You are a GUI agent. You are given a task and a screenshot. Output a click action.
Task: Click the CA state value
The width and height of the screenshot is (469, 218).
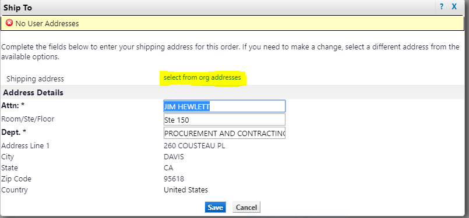(x=168, y=168)
